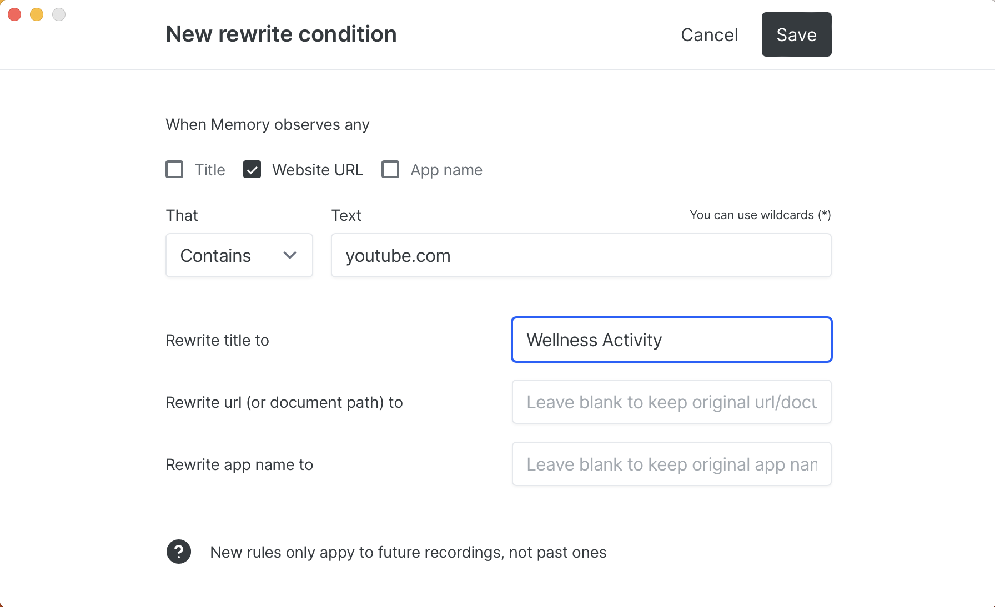Click the When Memory observes any label
The width and height of the screenshot is (995, 607).
pos(267,124)
